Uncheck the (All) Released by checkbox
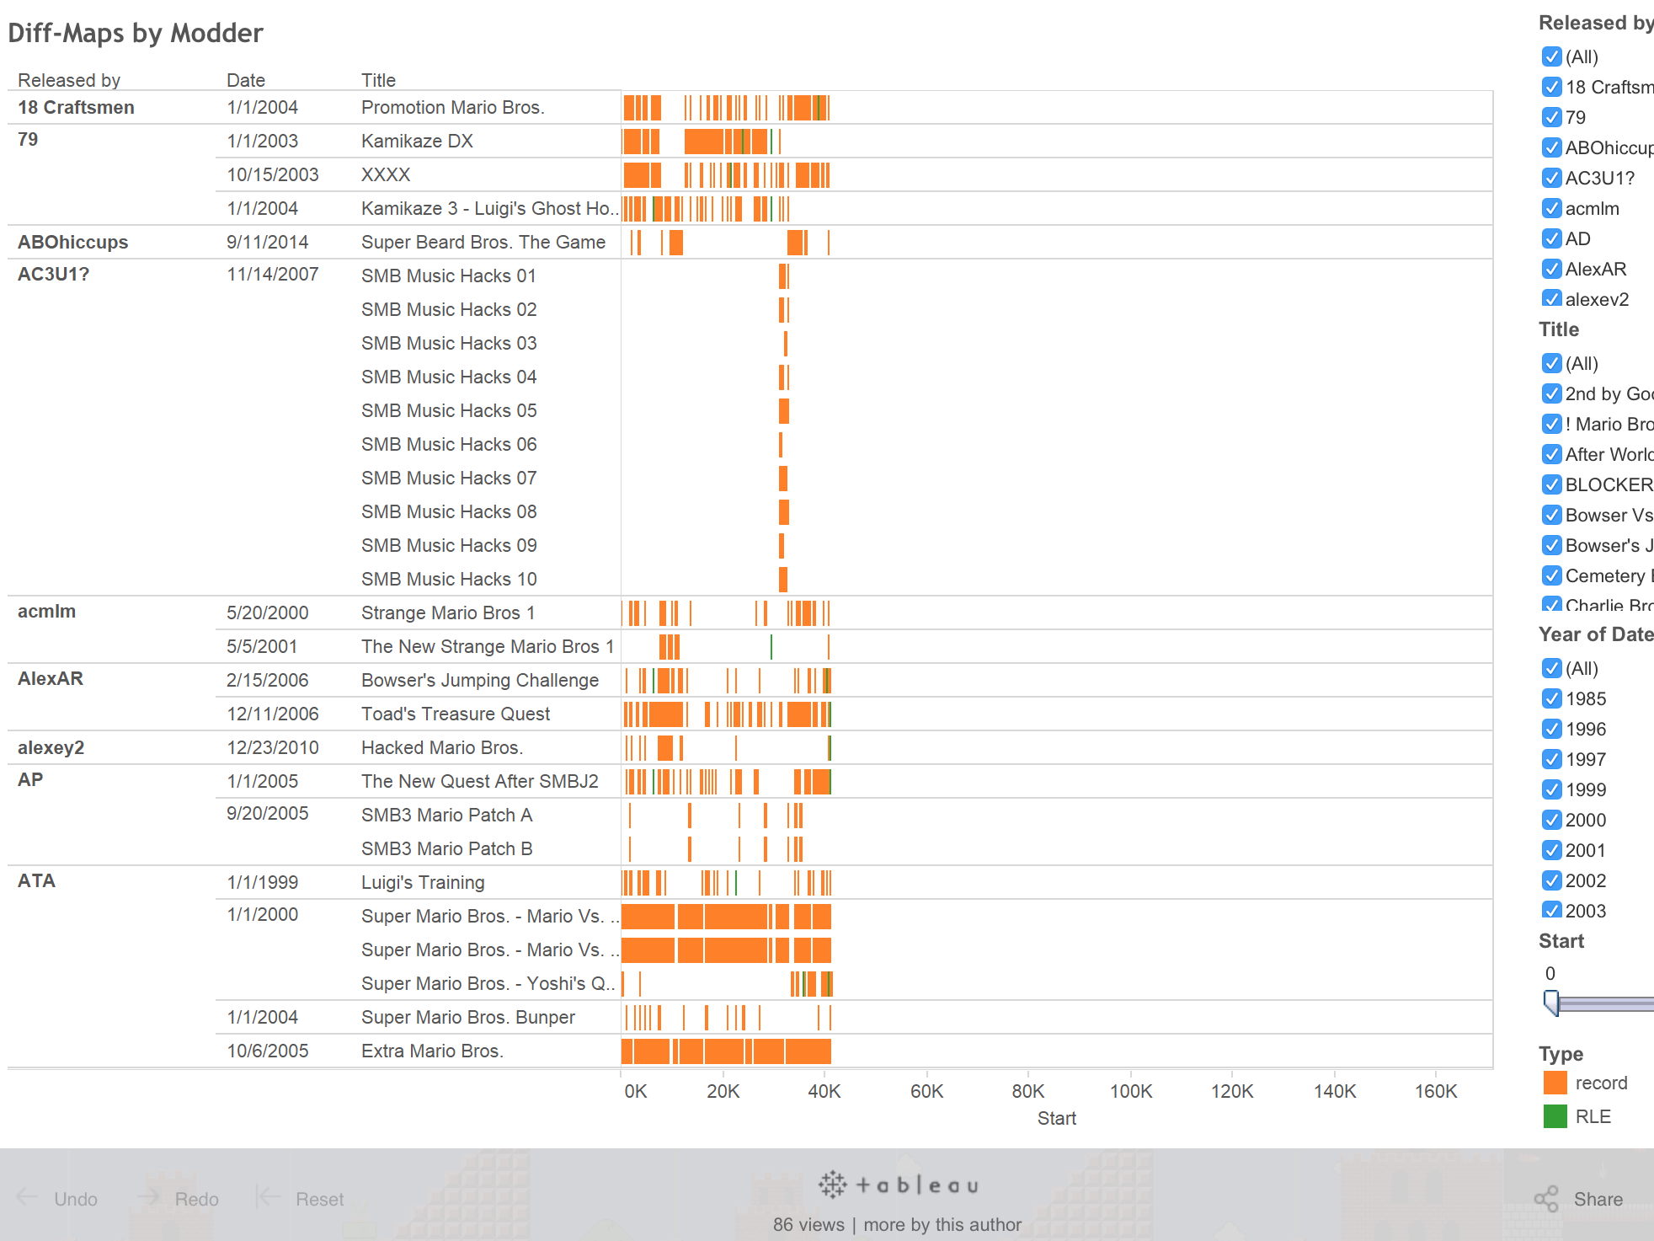 1551,56
